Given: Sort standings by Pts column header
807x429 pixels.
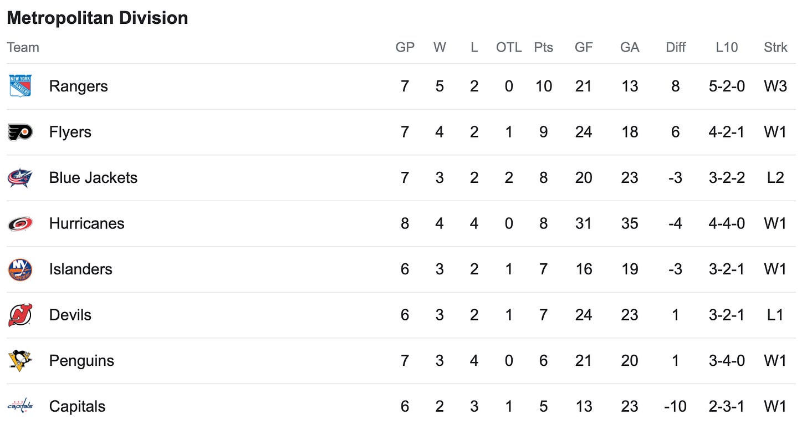Looking at the screenshot, I should coord(544,48).
